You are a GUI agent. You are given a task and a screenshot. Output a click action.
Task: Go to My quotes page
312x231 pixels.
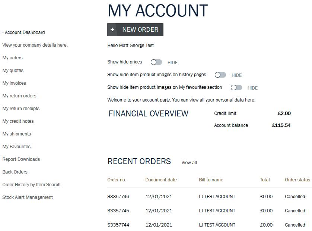pyautogui.click(x=13, y=71)
